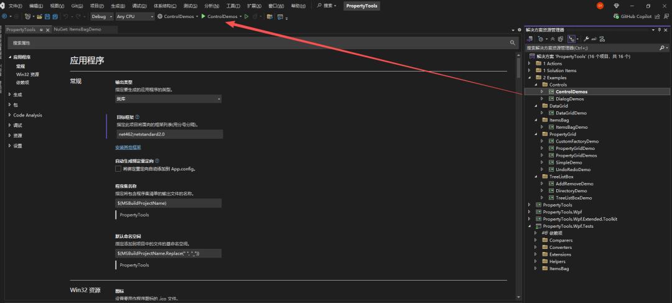
Task: Pin the PropertyTools document tab
Action: [41, 30]
